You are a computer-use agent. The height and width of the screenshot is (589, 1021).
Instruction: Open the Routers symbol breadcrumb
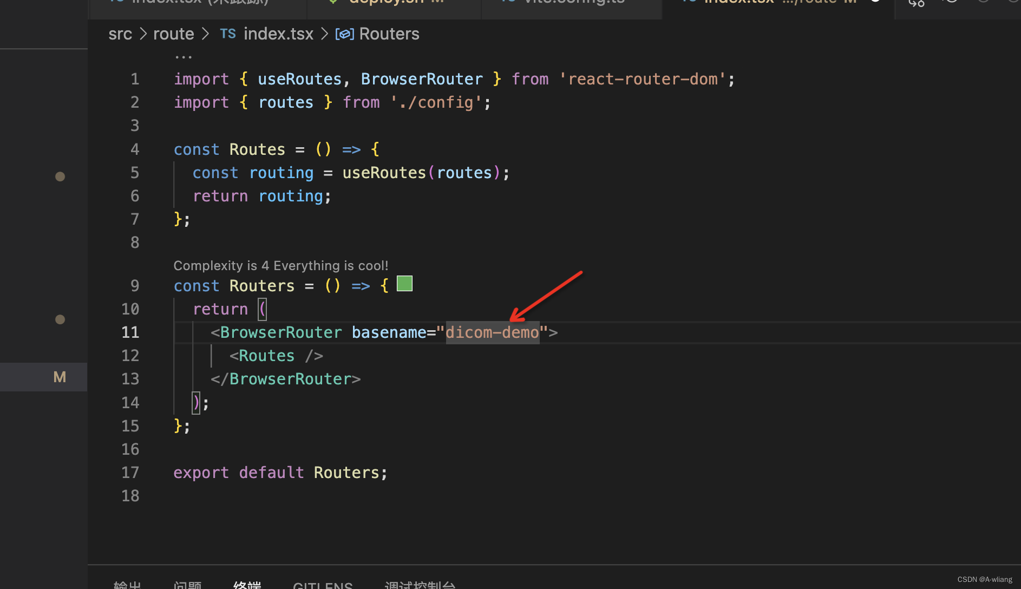pyautogui.click(x=389, y=34)
